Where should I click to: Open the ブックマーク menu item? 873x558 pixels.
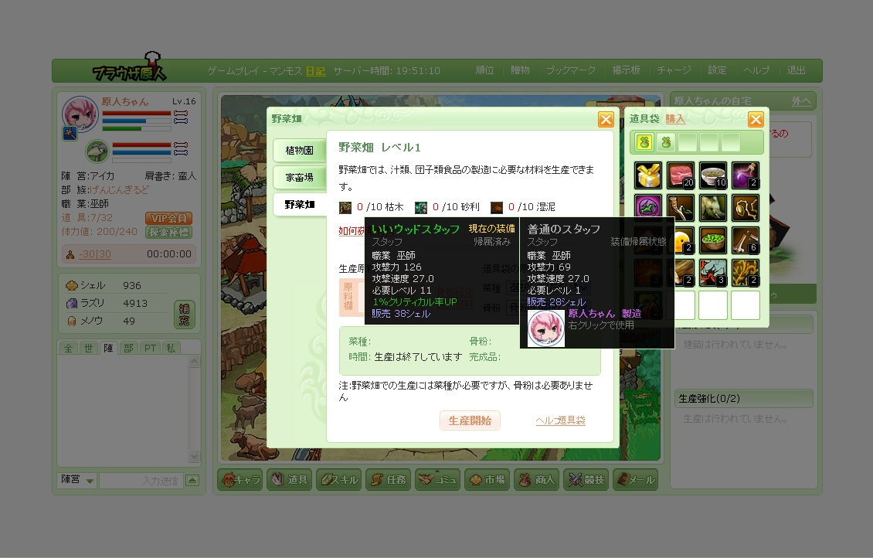coord(571,70)
